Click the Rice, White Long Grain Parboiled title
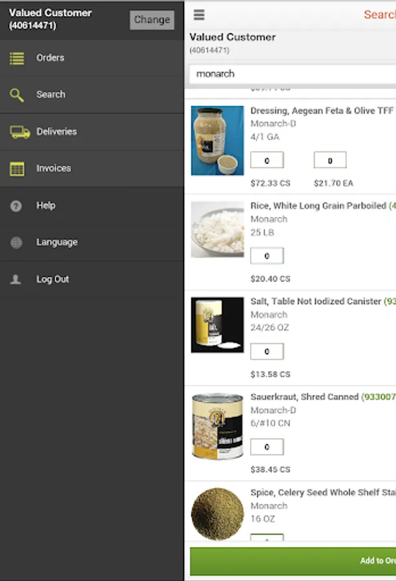Screen dimensions: 396x581 [318, 206]
